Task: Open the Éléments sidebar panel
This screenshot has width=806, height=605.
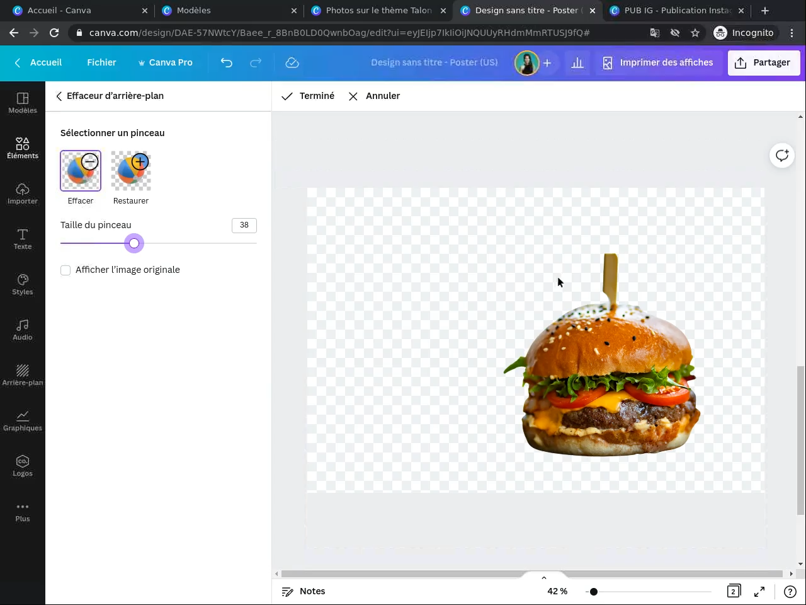Action: click(23, 148)
